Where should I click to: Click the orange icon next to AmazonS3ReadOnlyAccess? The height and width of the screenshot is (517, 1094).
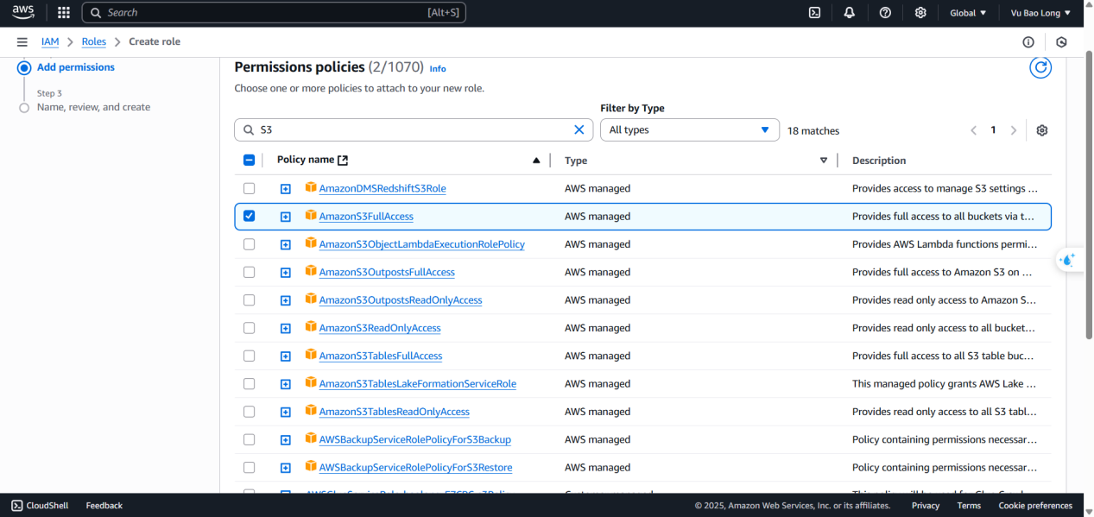pos(311,327)
